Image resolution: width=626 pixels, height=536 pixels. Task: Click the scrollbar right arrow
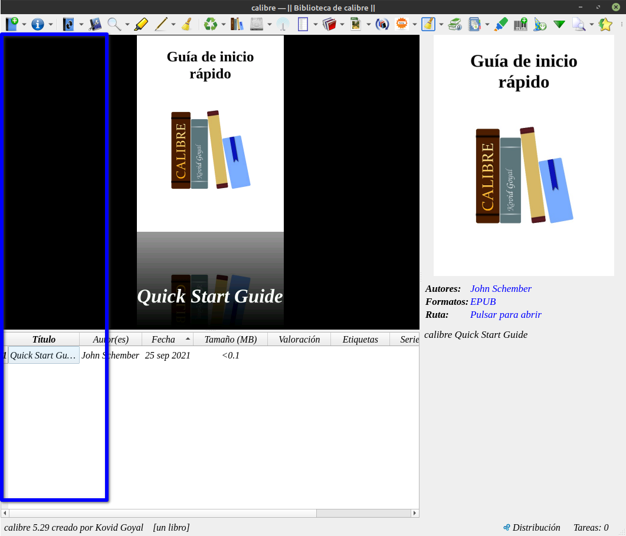(x=415, y=513)
